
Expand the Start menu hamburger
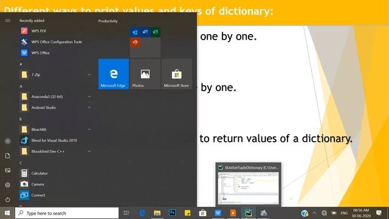(8, 21)
